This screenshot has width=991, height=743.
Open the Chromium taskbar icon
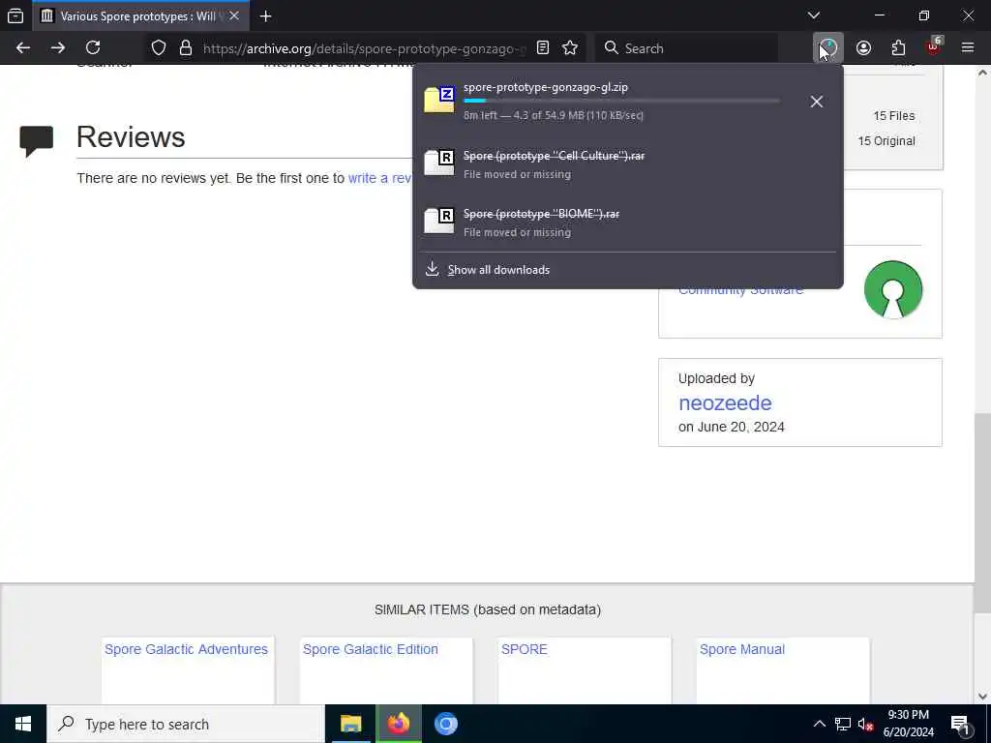tap(445, 724)
